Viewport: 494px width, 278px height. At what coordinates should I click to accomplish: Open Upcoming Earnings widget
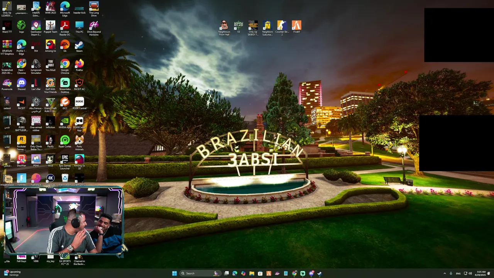(x=12, y=273)
